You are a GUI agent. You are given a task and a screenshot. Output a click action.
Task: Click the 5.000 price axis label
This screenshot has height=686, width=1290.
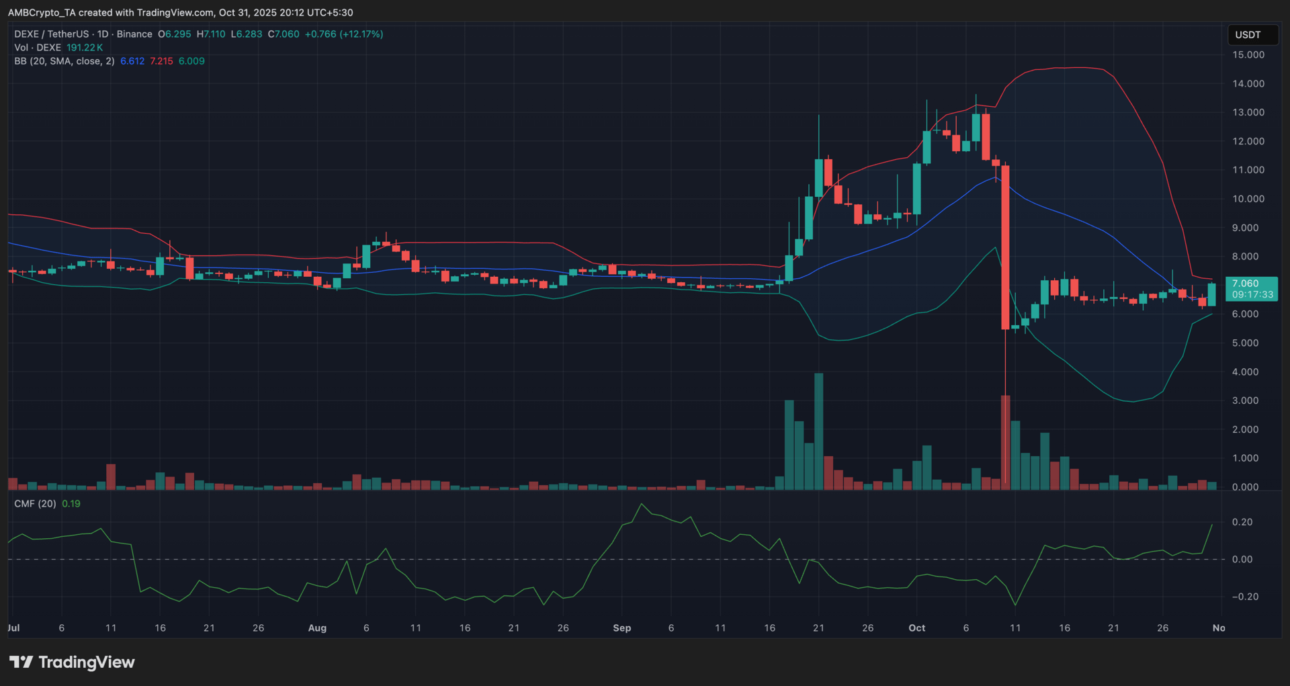[x=1246, y=343]
